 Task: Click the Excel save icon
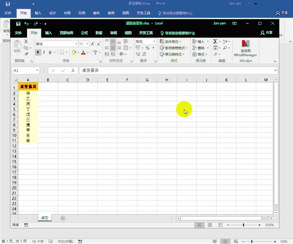[x=18, y=24]
